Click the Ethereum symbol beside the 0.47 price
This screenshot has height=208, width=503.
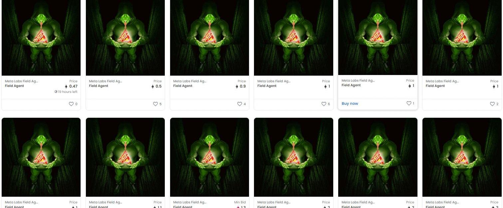pyautogui.click(x=66, y=87)
